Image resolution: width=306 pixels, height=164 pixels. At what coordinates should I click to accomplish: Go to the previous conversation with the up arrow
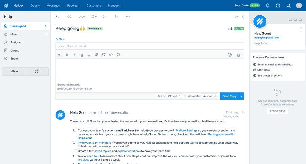pyautogui.click(x=237, y=17)
